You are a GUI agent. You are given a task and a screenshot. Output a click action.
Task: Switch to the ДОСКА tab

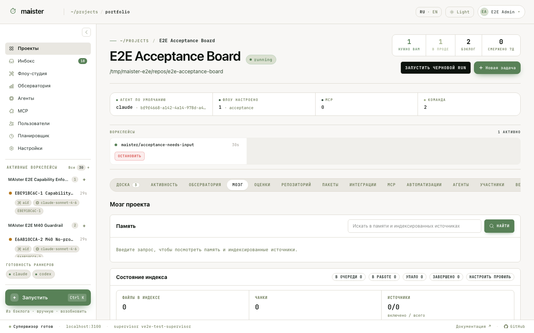click(x=128, y=185)
